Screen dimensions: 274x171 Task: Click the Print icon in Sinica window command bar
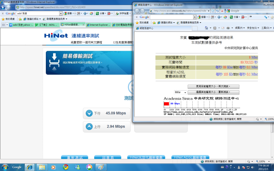click(x=228, y=28)
